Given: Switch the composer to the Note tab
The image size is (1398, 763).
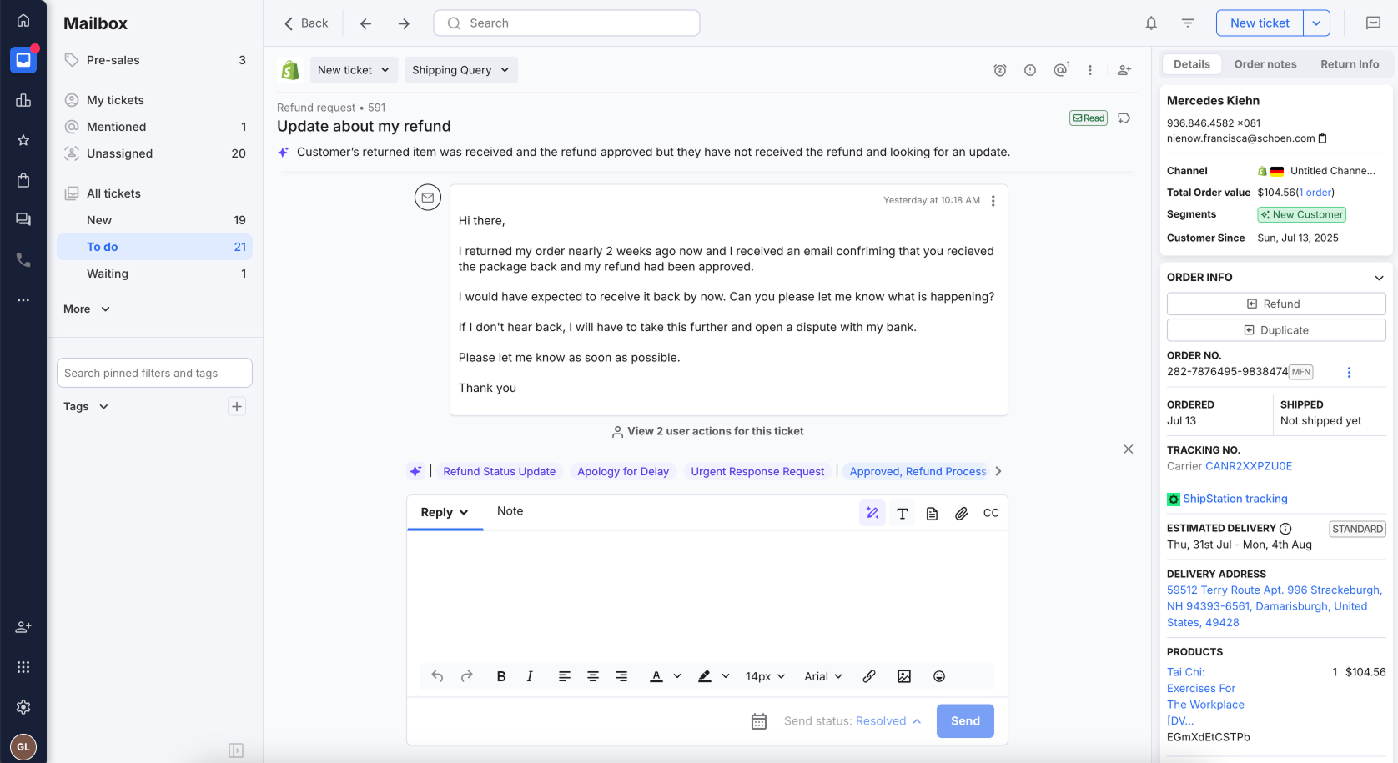Looking at the screenshot, I should click(x=510, y=511).
